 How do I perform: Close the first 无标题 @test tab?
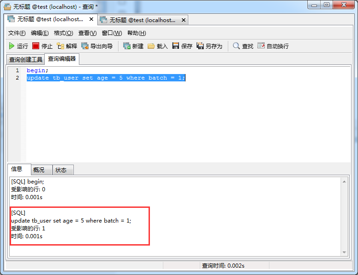[x=91, y=19]
